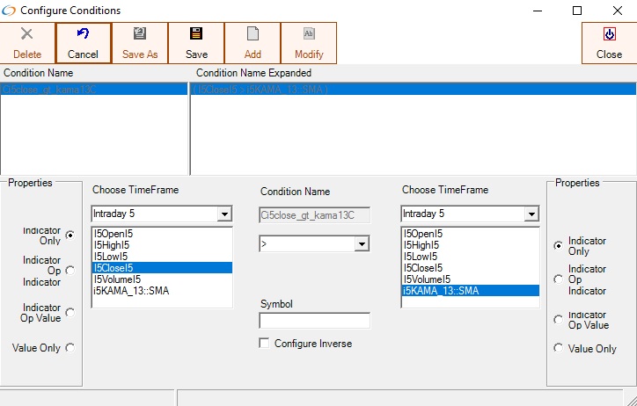Click the Add new document icon

(x=253, y=34)
